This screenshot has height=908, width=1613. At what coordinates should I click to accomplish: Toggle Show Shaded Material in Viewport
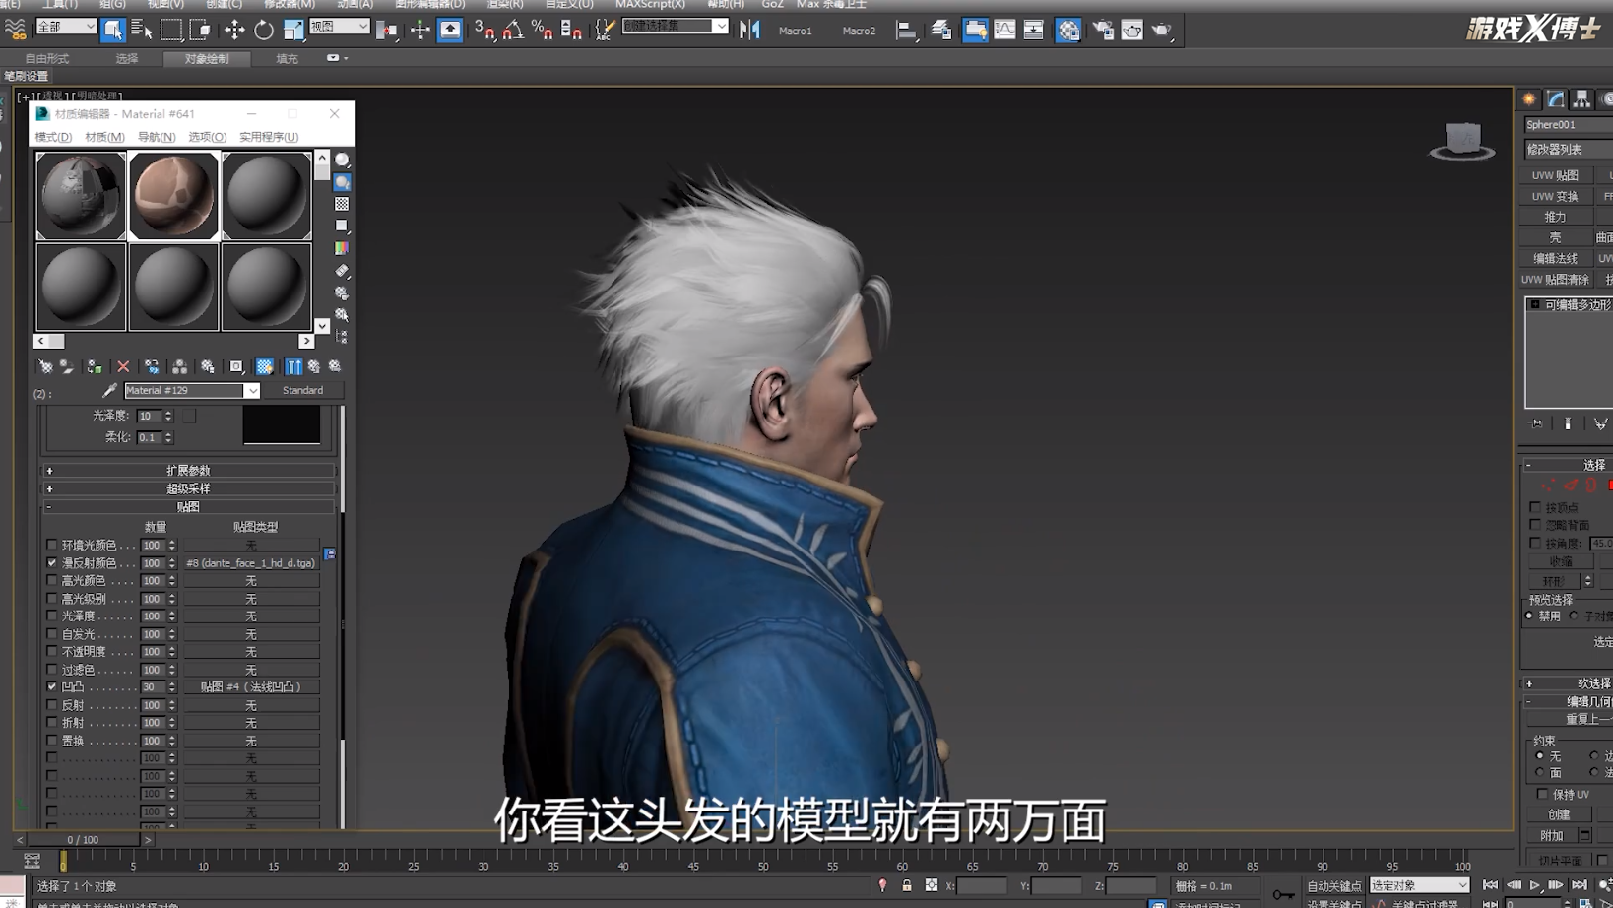point(265,366)
